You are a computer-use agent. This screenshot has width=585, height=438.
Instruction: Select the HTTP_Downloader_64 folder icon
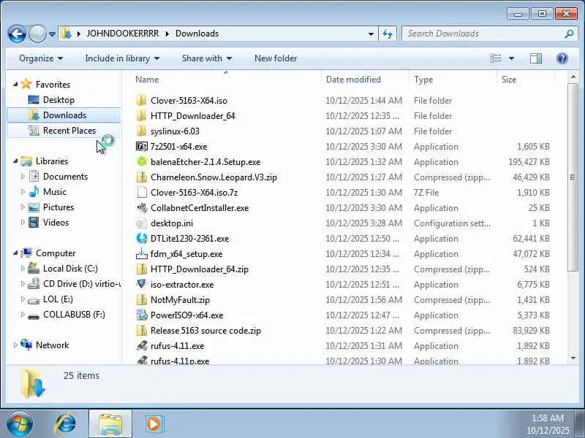tap(141, 115)
